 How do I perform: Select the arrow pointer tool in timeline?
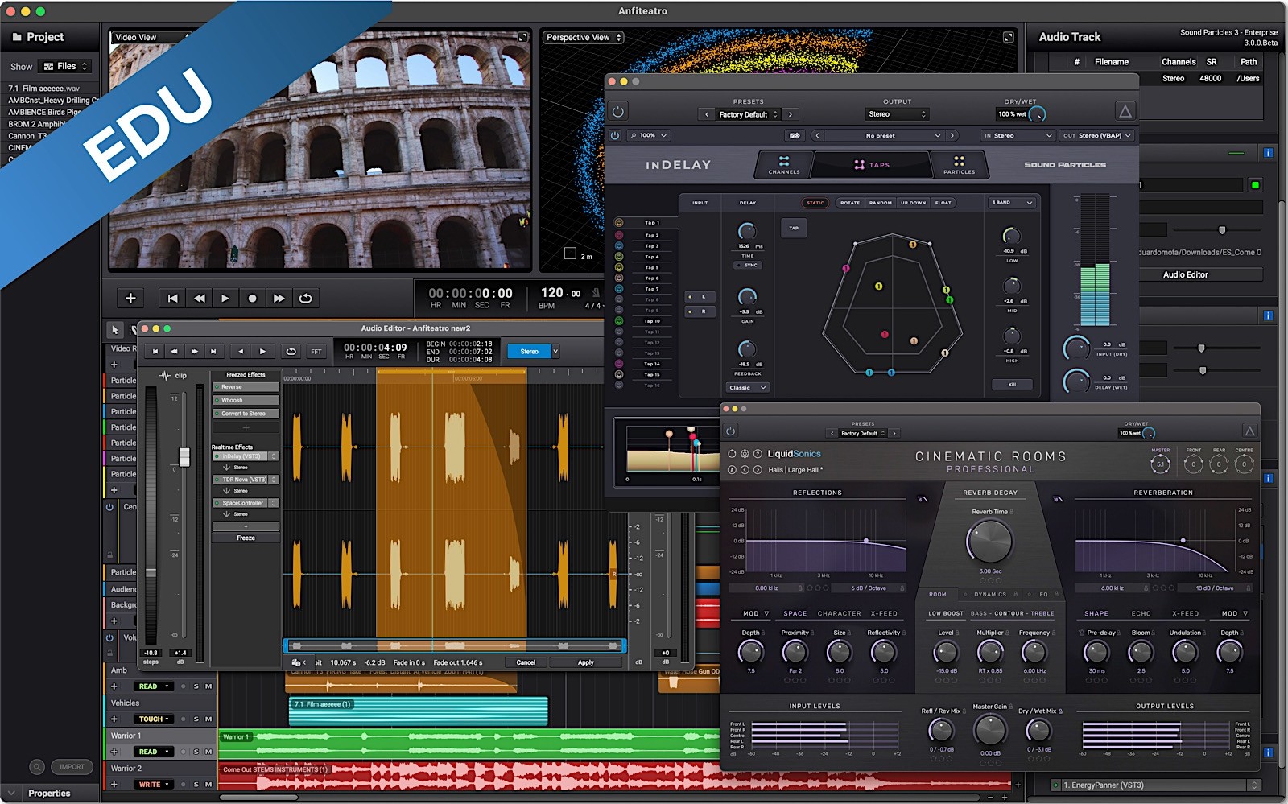point(115,329)
